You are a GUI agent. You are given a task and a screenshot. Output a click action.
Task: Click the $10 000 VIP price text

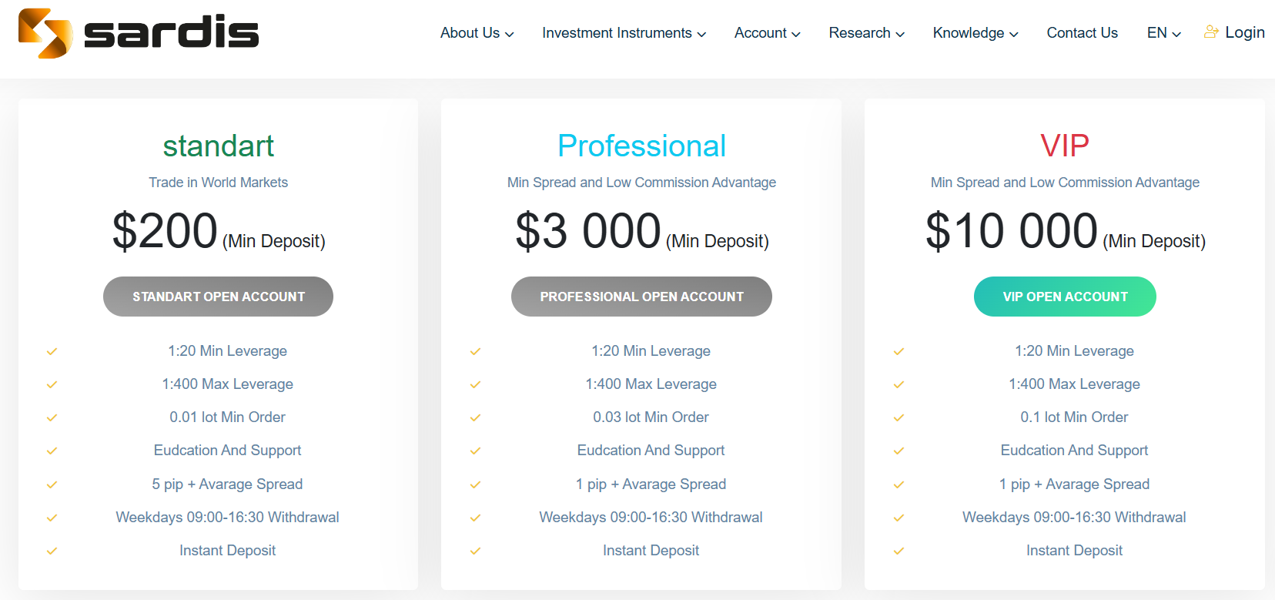click(x=1012, y=231)
